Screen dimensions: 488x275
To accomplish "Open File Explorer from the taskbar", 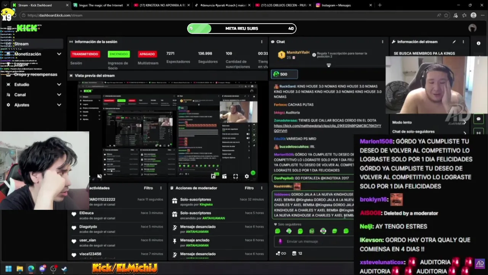I will point(20,269).
